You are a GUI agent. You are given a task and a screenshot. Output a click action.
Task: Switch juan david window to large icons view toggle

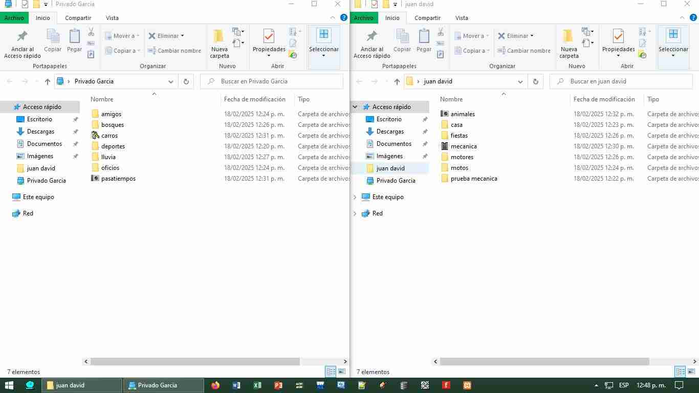point(691,372)
